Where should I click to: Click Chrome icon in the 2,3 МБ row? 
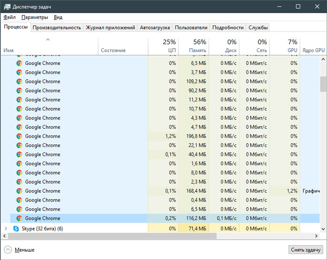tap(19, 182)
